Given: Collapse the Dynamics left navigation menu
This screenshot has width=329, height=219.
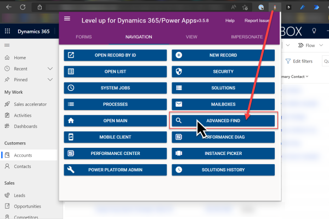Looking at the screenshot, I should 7,45.
